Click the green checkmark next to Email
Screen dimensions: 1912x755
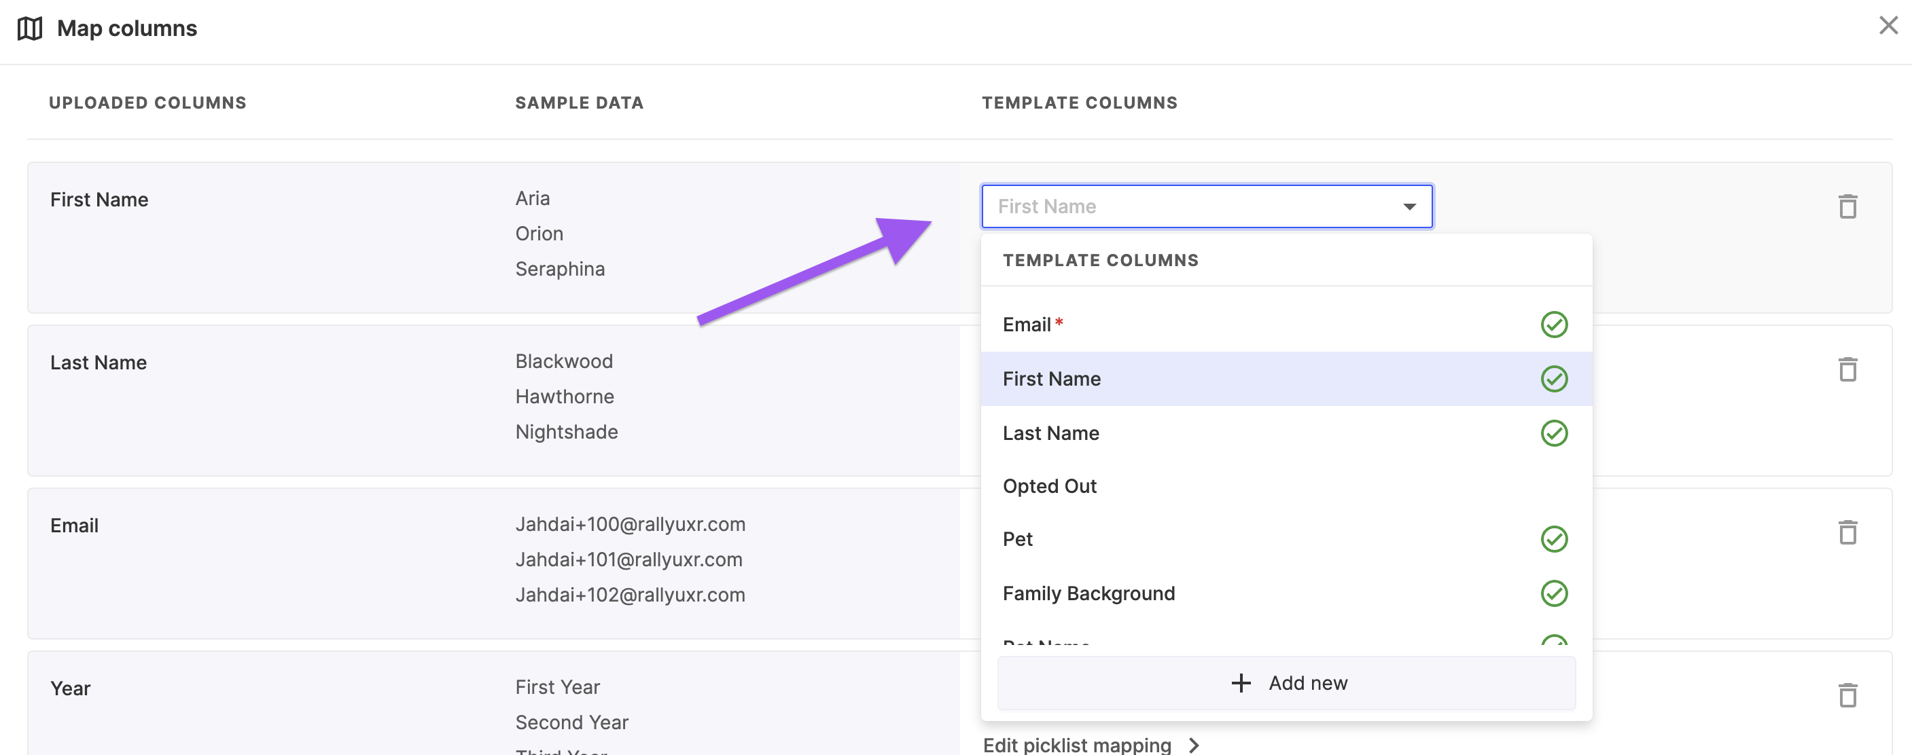pyautogui.click(x=1553, y=325)
